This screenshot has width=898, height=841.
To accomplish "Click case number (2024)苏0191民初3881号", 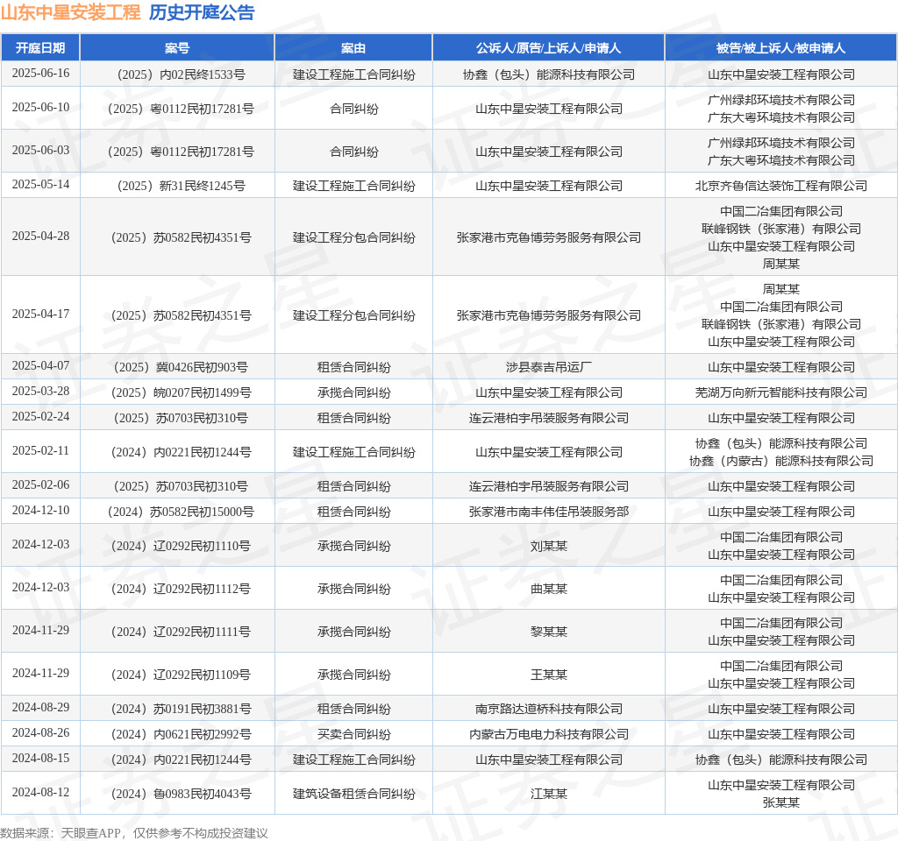I will pos(181,709).
